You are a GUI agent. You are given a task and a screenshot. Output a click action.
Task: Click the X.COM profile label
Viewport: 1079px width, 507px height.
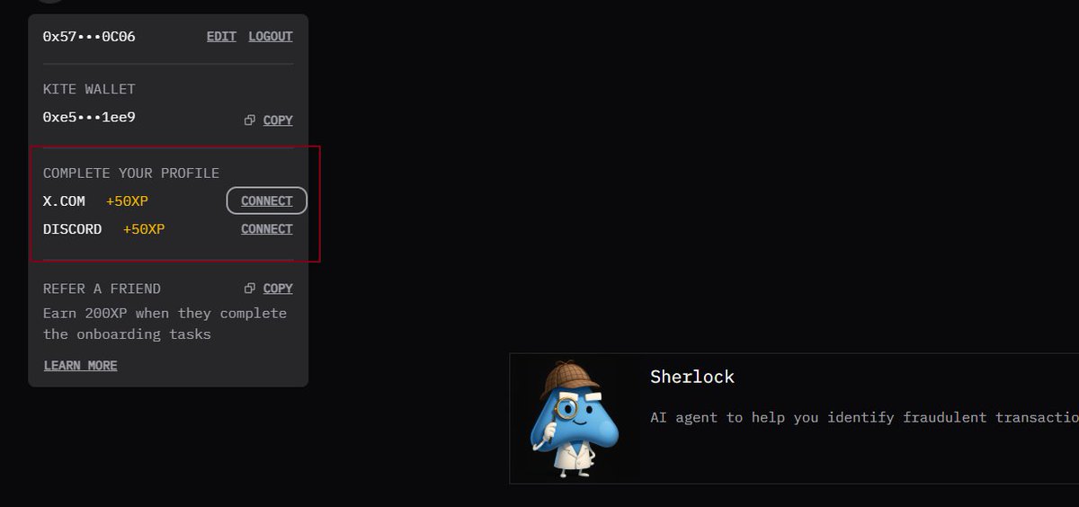click(x=64, y=201)
